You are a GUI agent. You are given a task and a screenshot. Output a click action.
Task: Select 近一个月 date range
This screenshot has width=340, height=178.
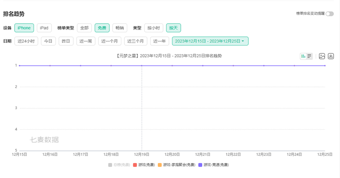[x=110, y=41]
